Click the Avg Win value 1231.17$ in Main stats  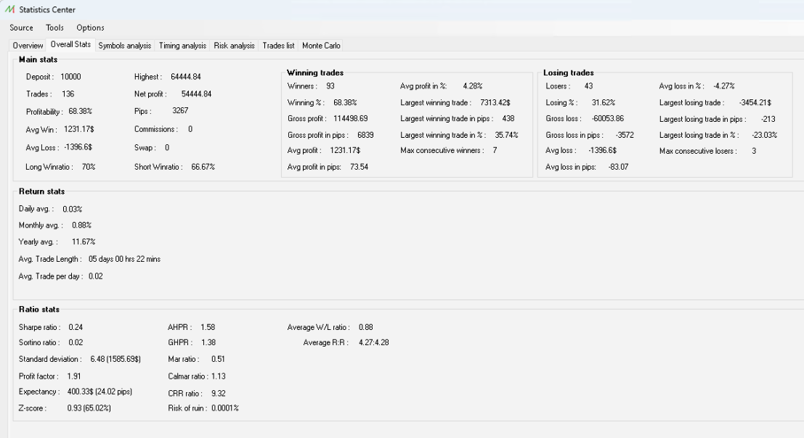tap(79, 130)
